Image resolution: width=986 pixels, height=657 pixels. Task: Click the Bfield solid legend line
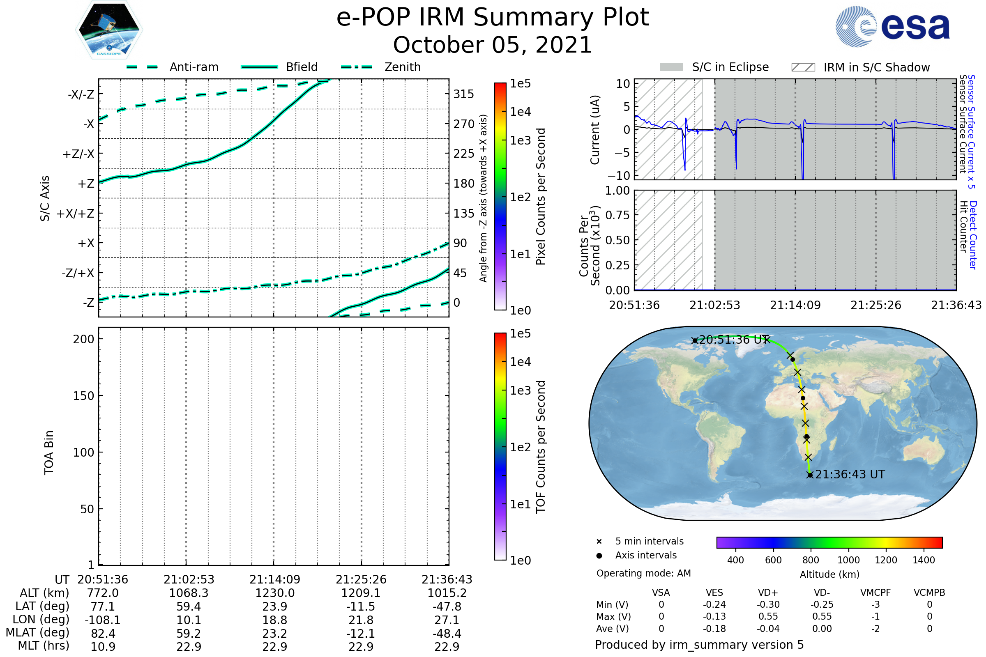(x=259, y=67)
